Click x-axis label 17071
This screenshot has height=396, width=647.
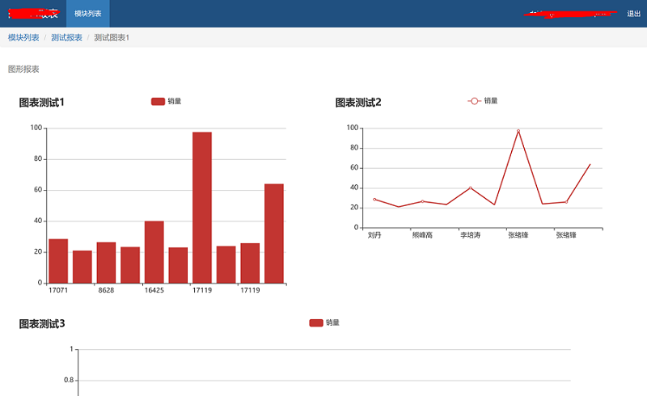58,290
